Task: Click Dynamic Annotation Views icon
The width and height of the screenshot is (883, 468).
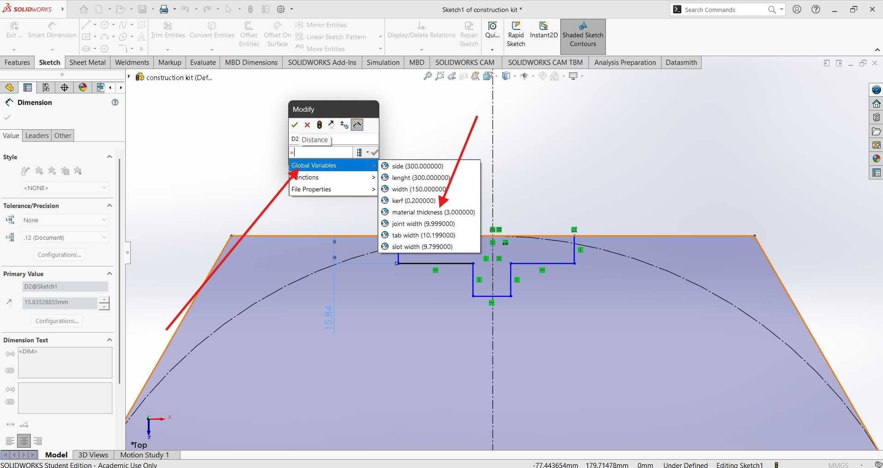Action: point(476,76)
